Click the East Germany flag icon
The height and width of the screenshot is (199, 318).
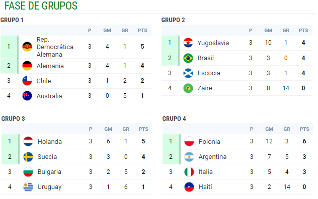pos(27,47)
